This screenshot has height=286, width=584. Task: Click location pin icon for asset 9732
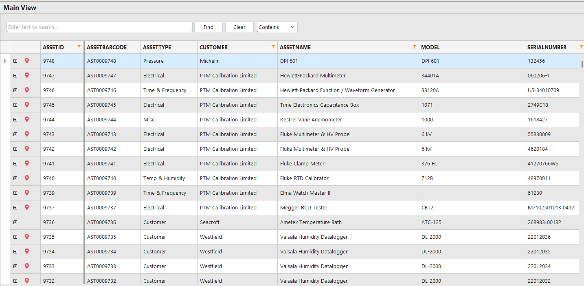click(x=27, y=281)
